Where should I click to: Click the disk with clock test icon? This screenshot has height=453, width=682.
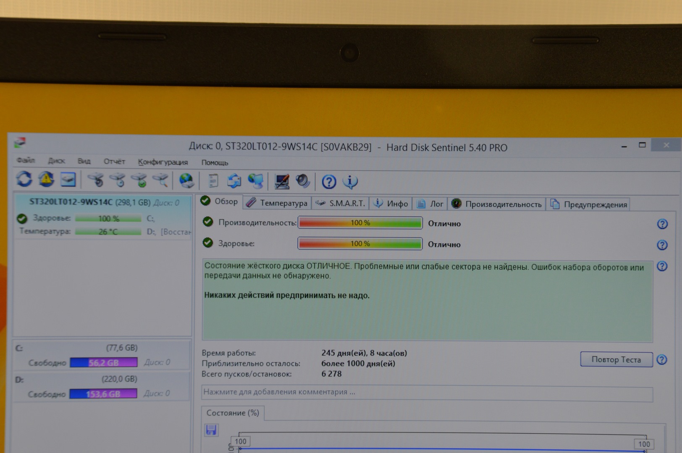click(118, 180)
